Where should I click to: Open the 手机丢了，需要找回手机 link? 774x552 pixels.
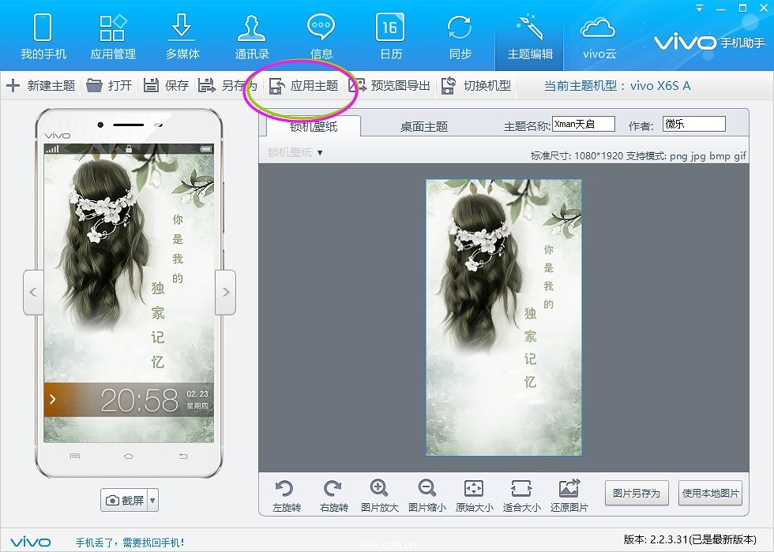tap(130, 543)
